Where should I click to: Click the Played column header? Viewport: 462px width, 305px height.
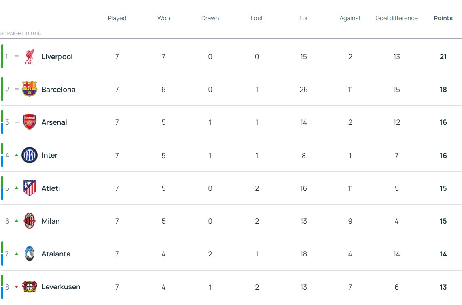tap(117, 18)
